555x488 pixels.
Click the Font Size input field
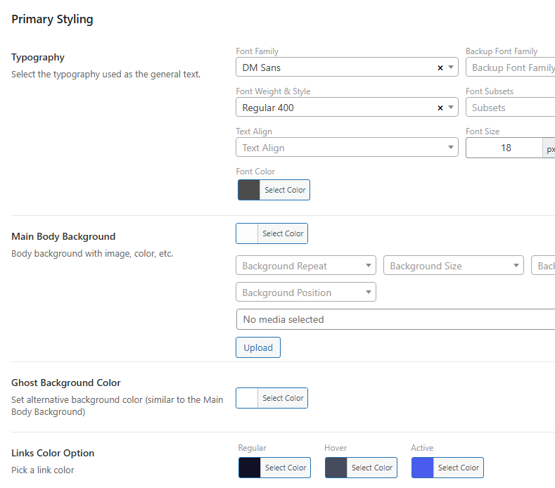tap(504, 148)
